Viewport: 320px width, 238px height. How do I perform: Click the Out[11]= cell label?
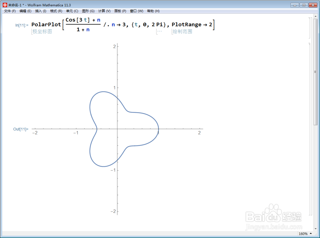point(21,129)
